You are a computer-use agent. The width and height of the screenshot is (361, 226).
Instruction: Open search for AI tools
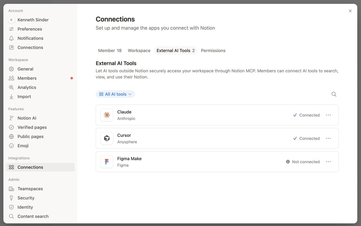334,94
